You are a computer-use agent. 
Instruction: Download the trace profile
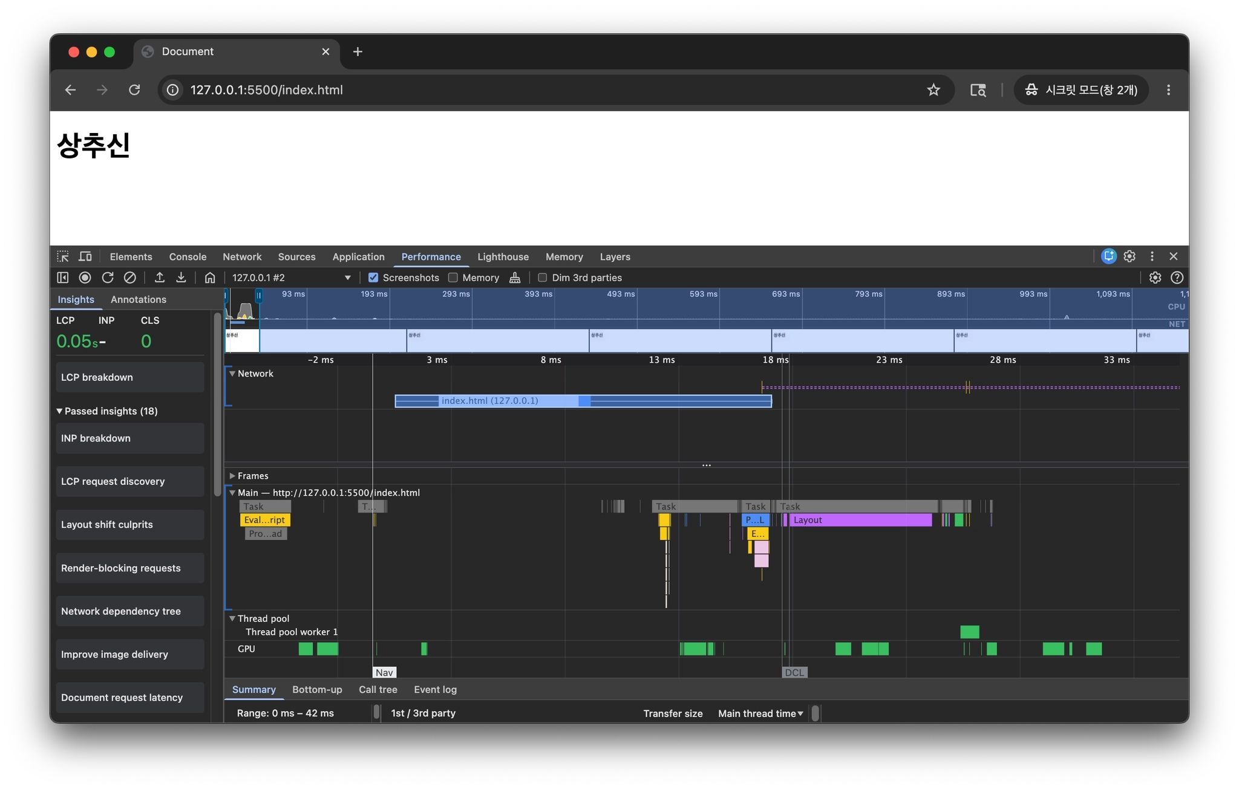[181, 278]
